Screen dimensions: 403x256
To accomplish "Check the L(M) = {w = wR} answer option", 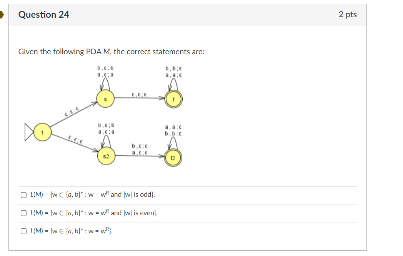I will 23,231.
